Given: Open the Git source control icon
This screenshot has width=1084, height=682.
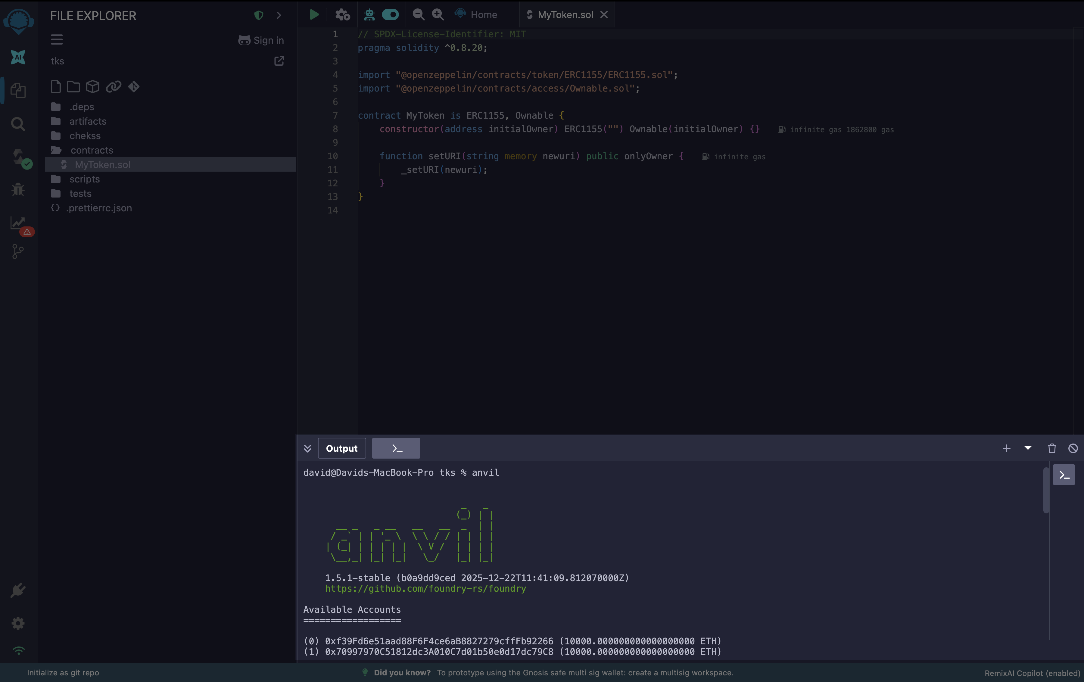Looking at the screenshot, I should click(x=17, y=251).
